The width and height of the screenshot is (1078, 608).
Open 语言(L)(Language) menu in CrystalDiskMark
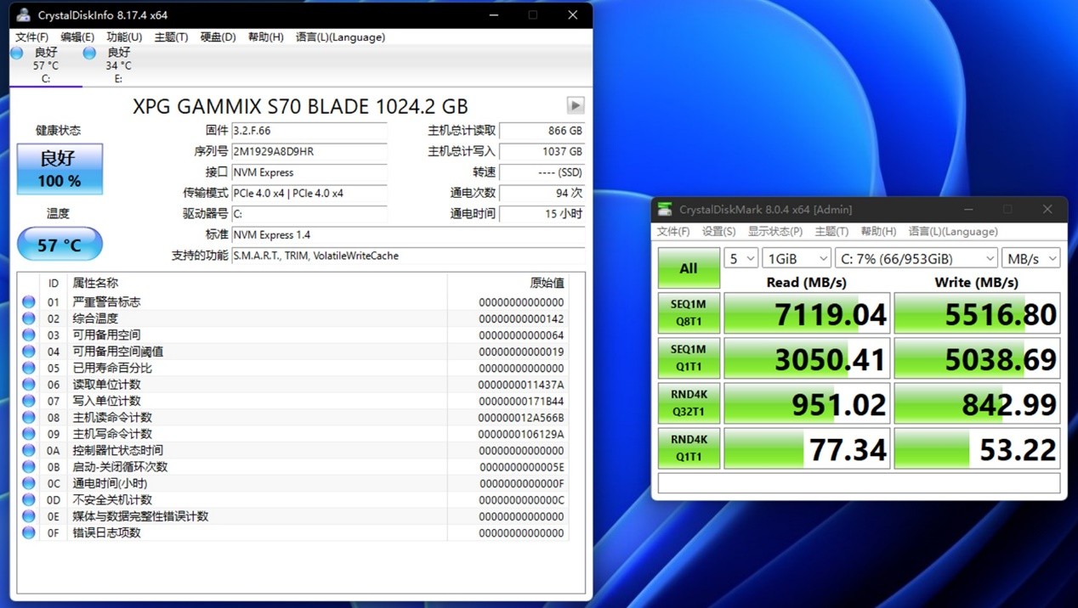[x=953, y=231]
